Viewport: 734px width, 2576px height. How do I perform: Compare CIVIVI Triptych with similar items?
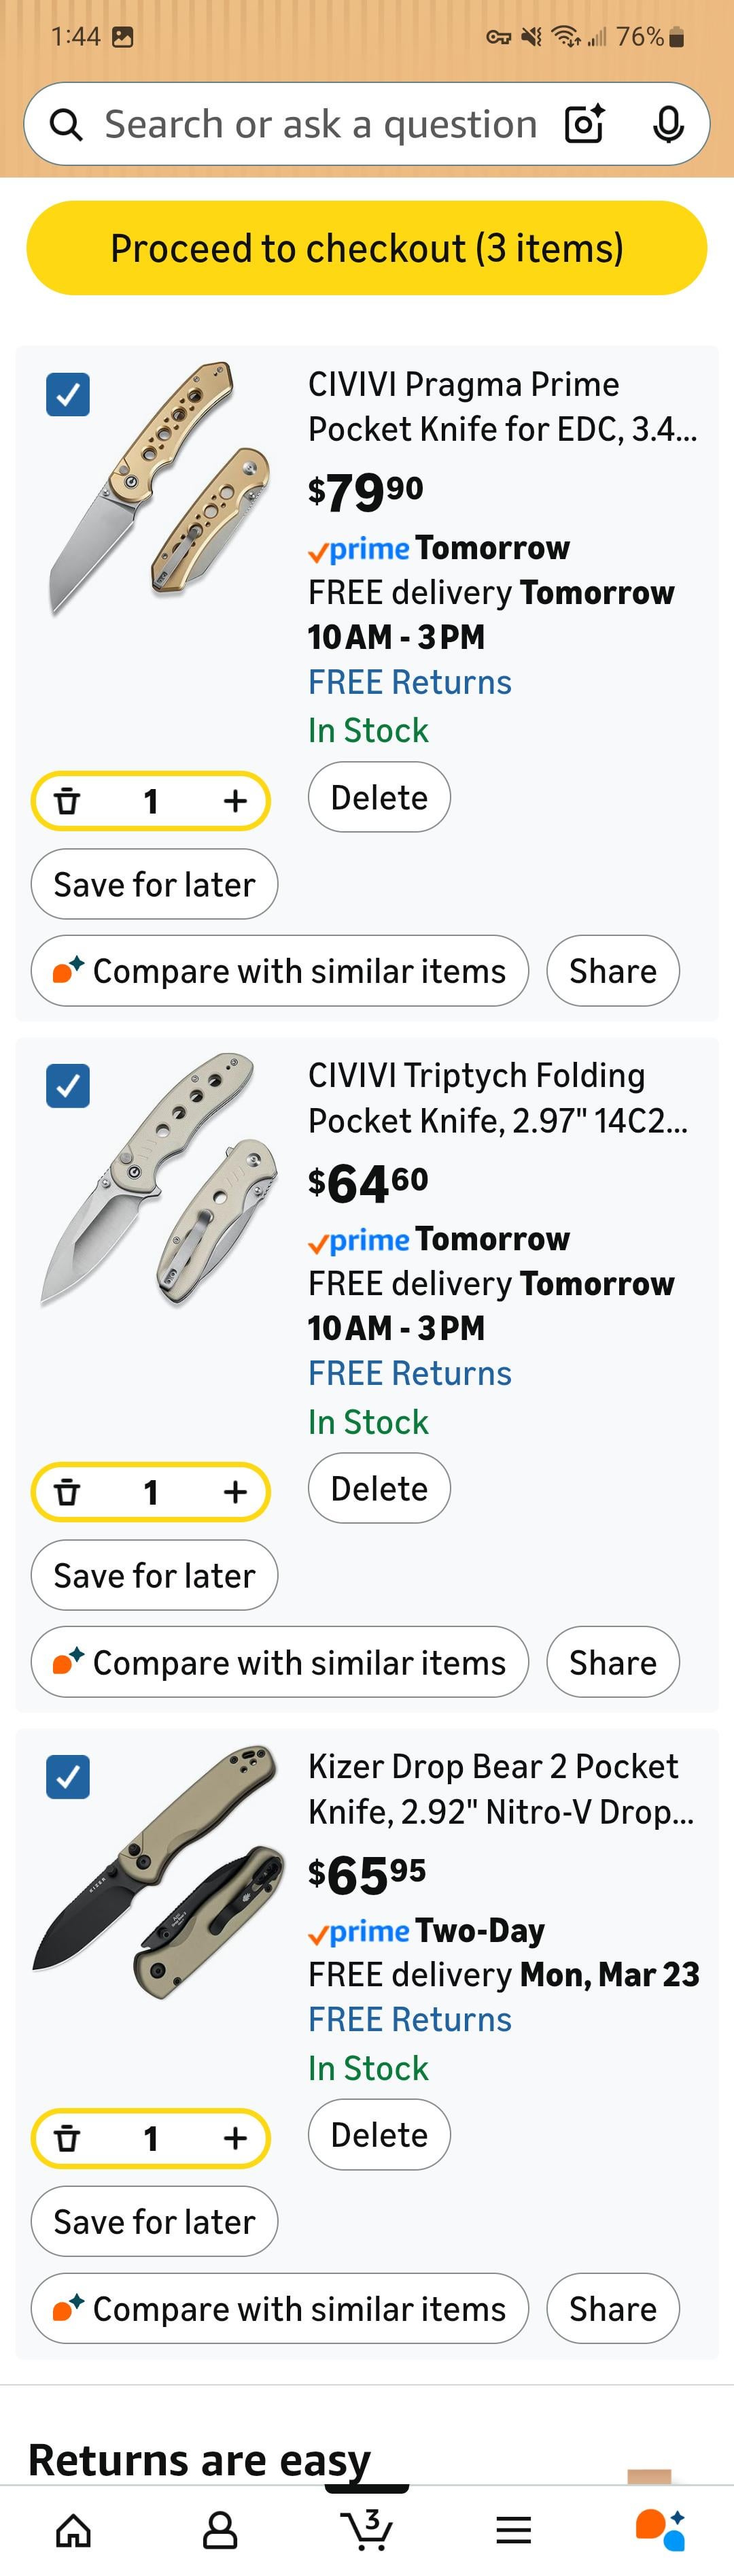(279, 1662)
